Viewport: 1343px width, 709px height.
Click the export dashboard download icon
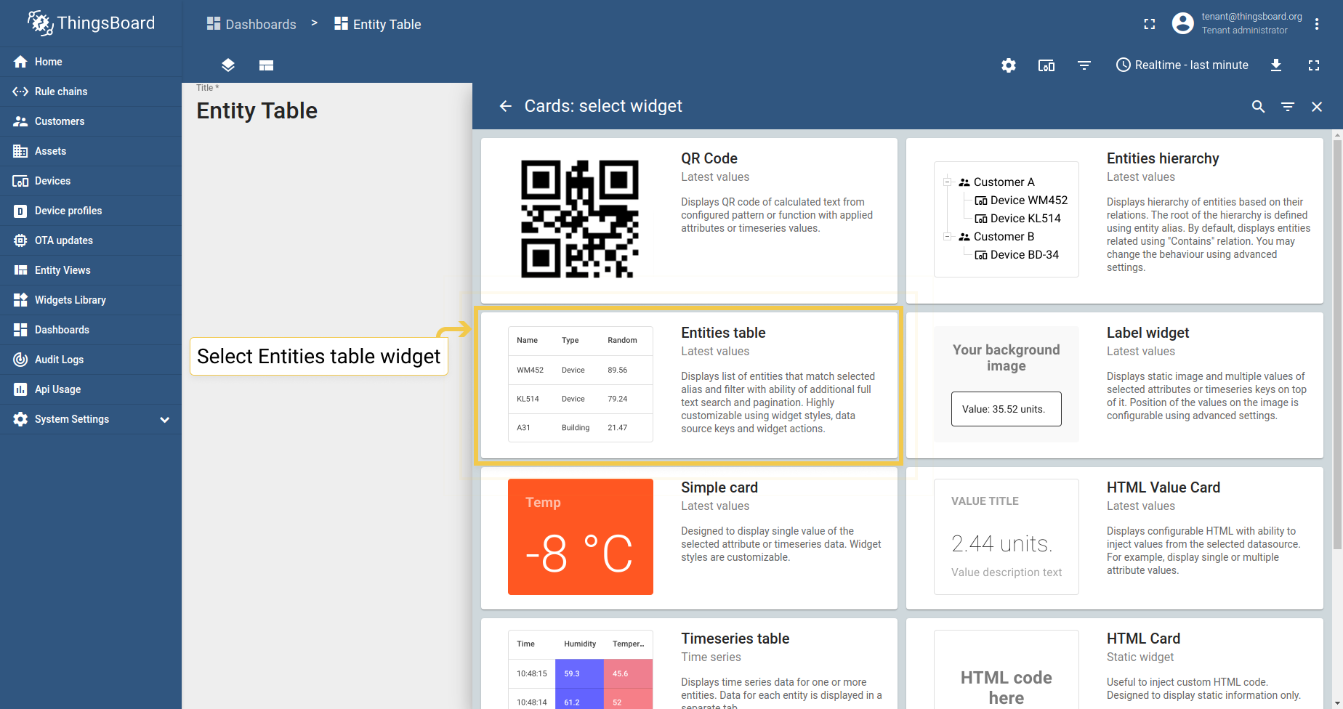[x=1276, y=65]
